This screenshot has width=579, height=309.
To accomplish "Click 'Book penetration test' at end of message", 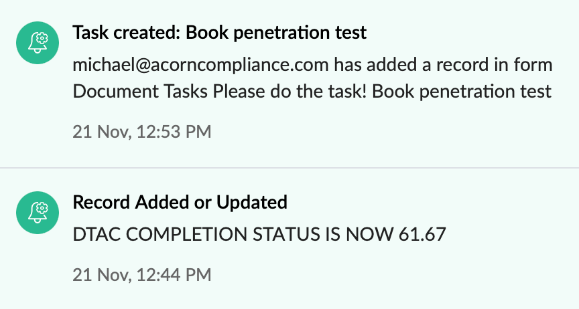I will pos(462,91).
